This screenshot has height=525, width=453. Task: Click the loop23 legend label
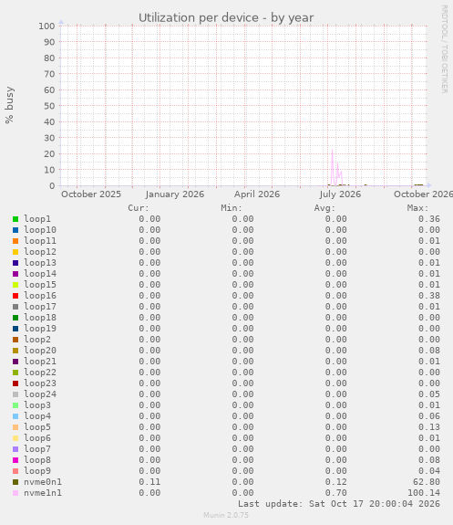tap(40, 383)
